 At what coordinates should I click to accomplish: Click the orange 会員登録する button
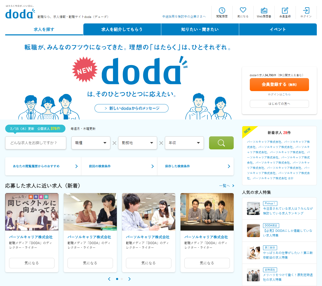[279, 85]
